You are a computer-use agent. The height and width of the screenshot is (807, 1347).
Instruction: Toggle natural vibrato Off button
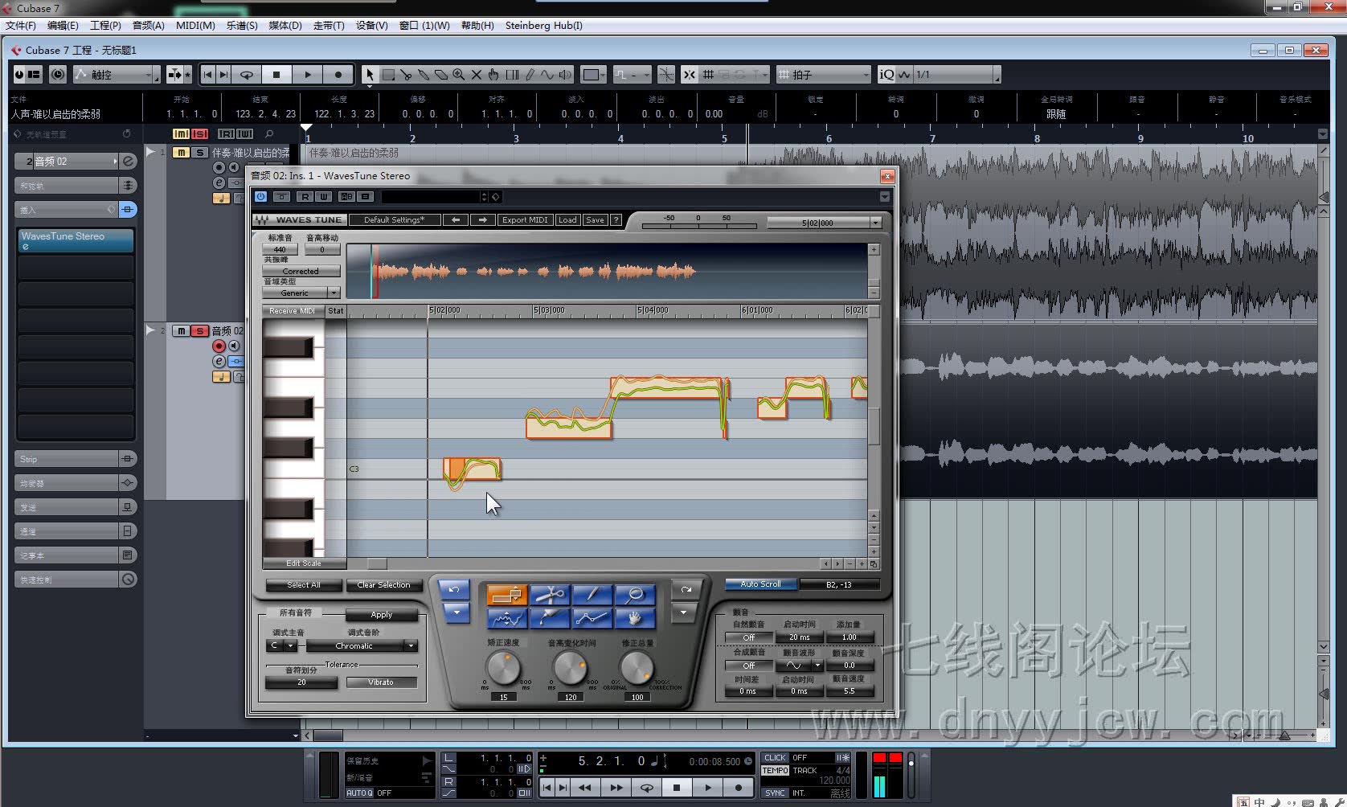tap(748, 637)
